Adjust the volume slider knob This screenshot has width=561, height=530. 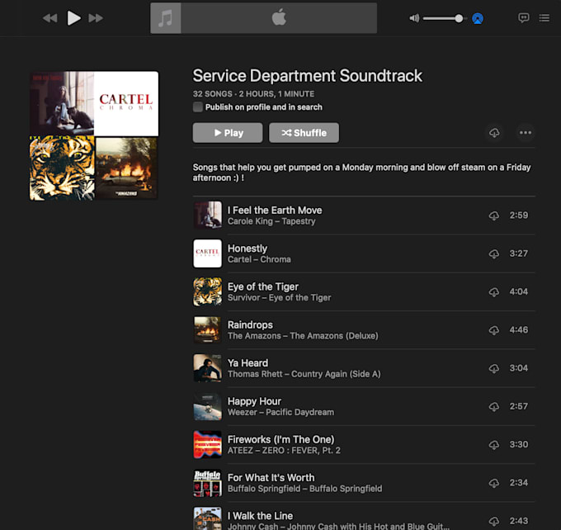click(459, 18)
